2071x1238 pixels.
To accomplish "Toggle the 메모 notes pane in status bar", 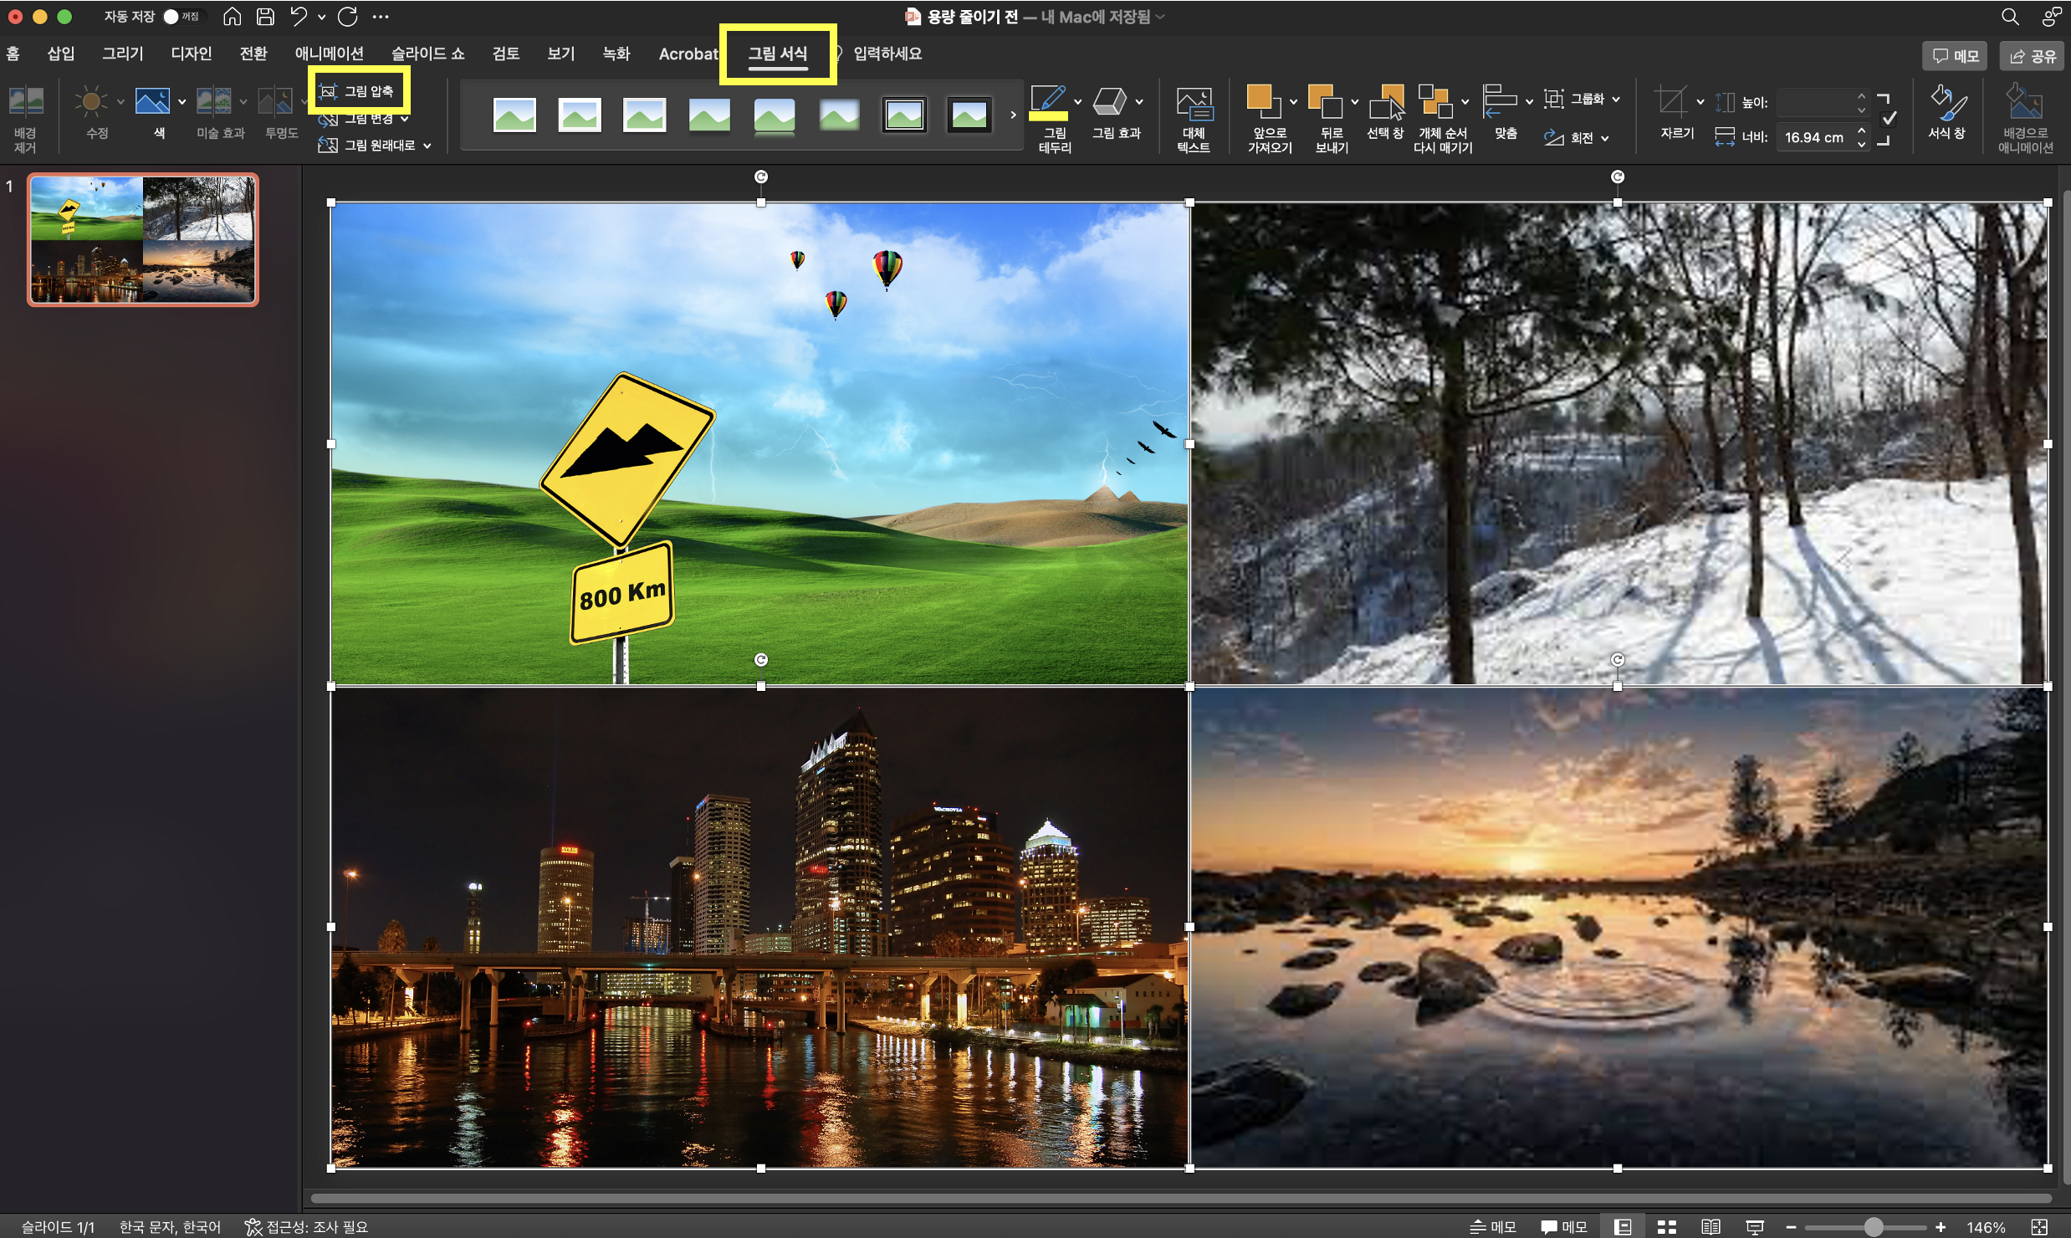I will (1493, 1226).
